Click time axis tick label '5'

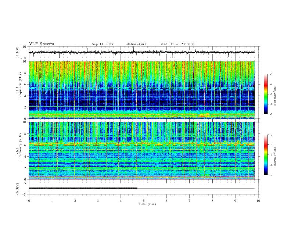click(x=144, y=201)
